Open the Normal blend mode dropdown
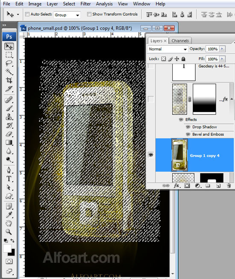 click(x=167, y=49)
